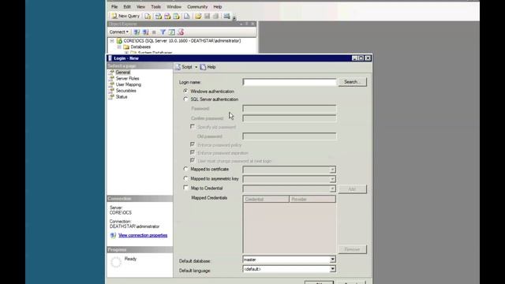Click the Analysis Services DMX Query icon
The image size is (505, 284).
(167, 16)
